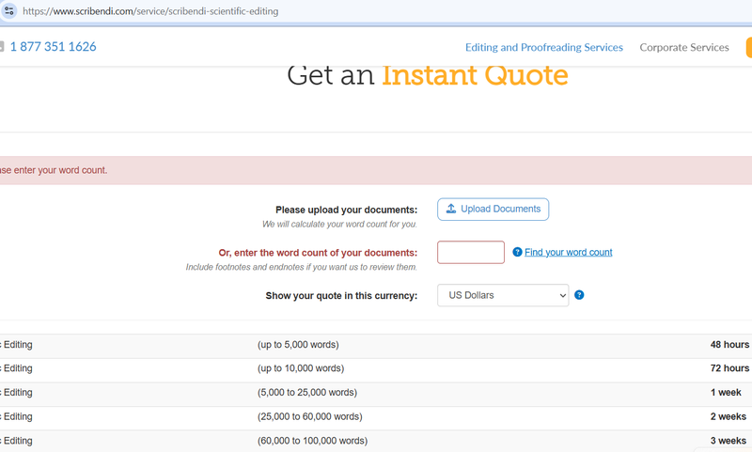Select the 25,000 to 60,000 words 2 weeks row
The width and height of the screenshot is (752, 452).
point(376,417)
